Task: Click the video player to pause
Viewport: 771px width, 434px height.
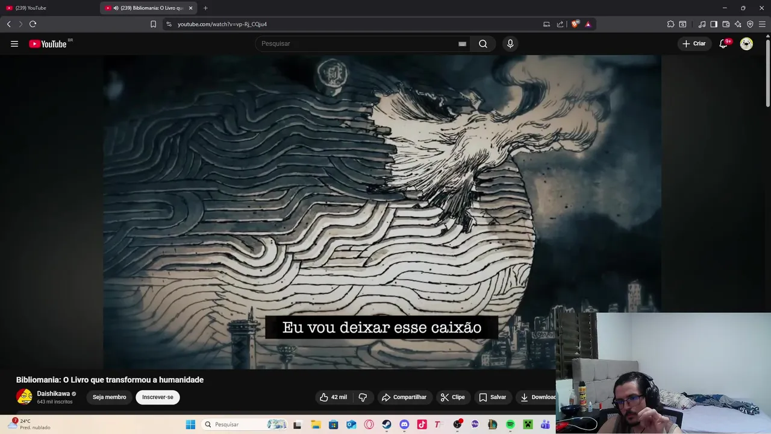Action: coord(382,211)
